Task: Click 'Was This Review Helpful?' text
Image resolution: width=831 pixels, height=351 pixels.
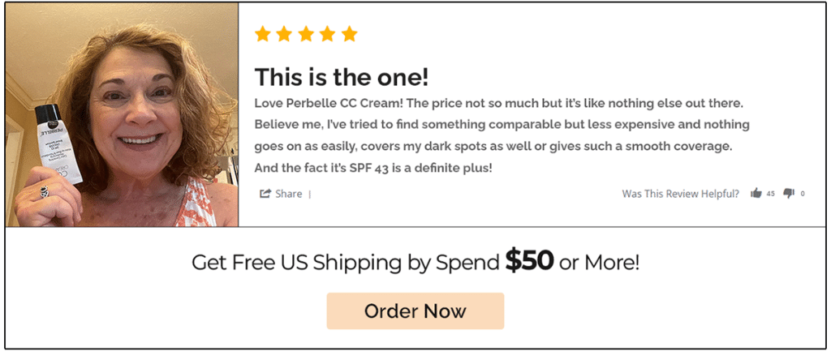Action: coord(681,194)
